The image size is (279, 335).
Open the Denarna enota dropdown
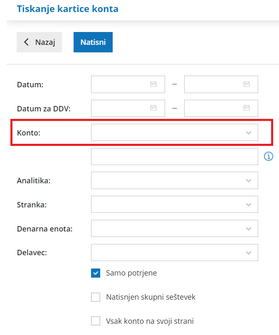(248, 229)
